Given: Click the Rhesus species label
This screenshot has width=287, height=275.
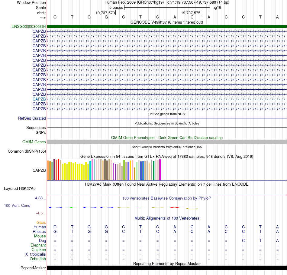Looking at the screenshot, I should (39, 231).
